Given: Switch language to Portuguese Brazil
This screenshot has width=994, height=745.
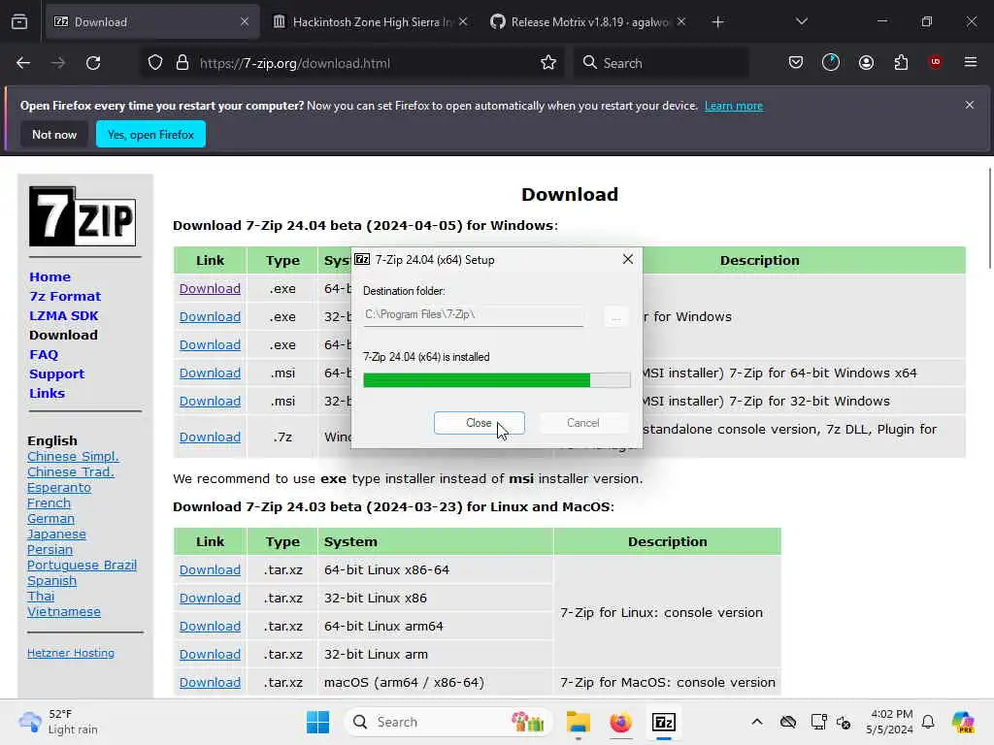Looking at the screenshot, I should tap(82, 566).
